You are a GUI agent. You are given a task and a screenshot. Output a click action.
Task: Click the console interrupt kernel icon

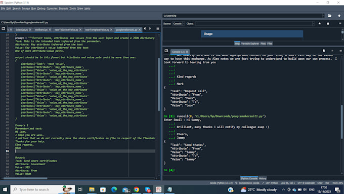pos(332,51)
